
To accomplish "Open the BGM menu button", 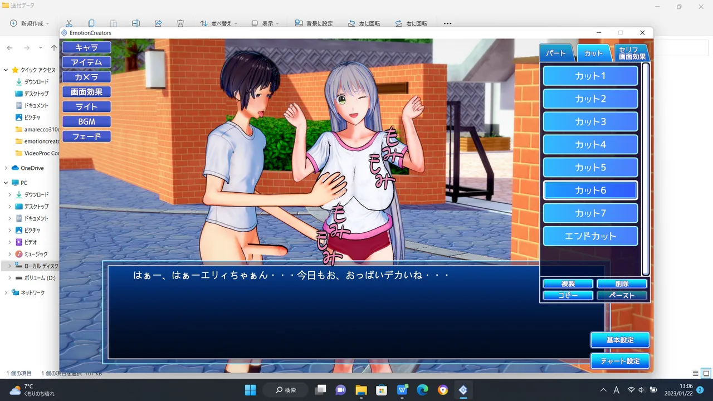I will (86, 121).
